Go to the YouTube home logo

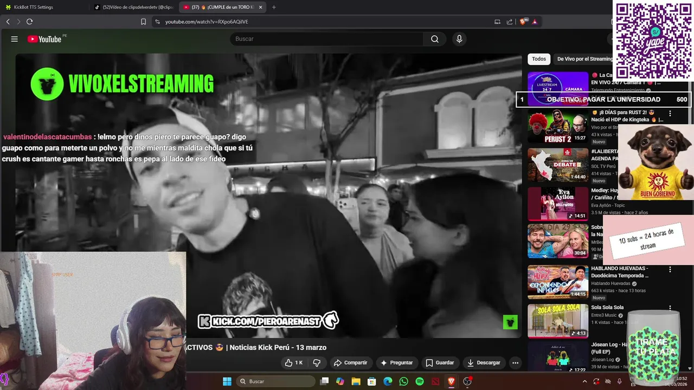click(44, 39)
